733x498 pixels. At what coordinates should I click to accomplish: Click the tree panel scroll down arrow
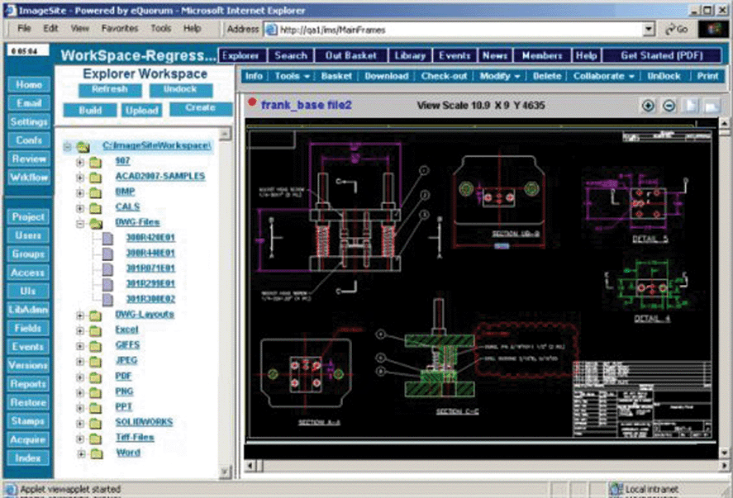pyautogui.click(x=225, y=472)
